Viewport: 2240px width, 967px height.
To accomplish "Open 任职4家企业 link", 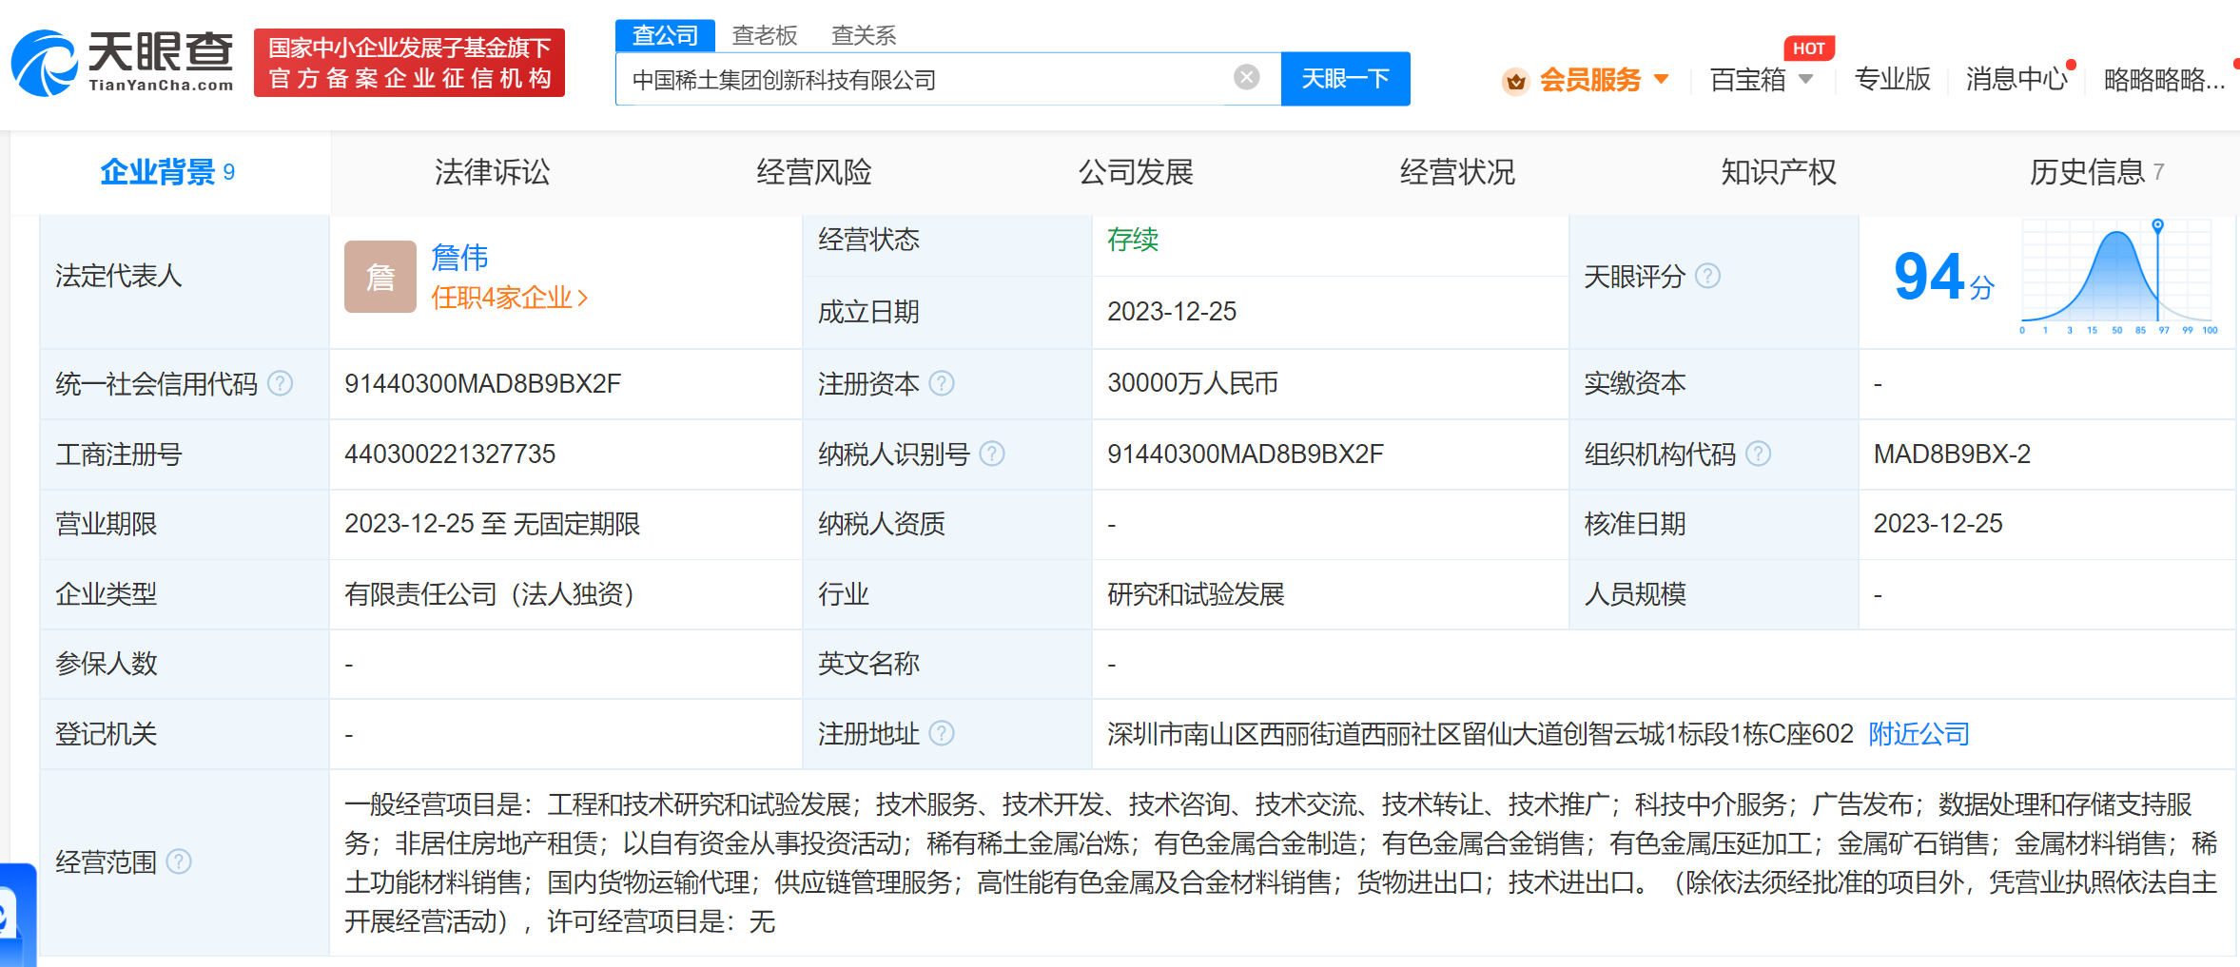I will coord(509,298).
